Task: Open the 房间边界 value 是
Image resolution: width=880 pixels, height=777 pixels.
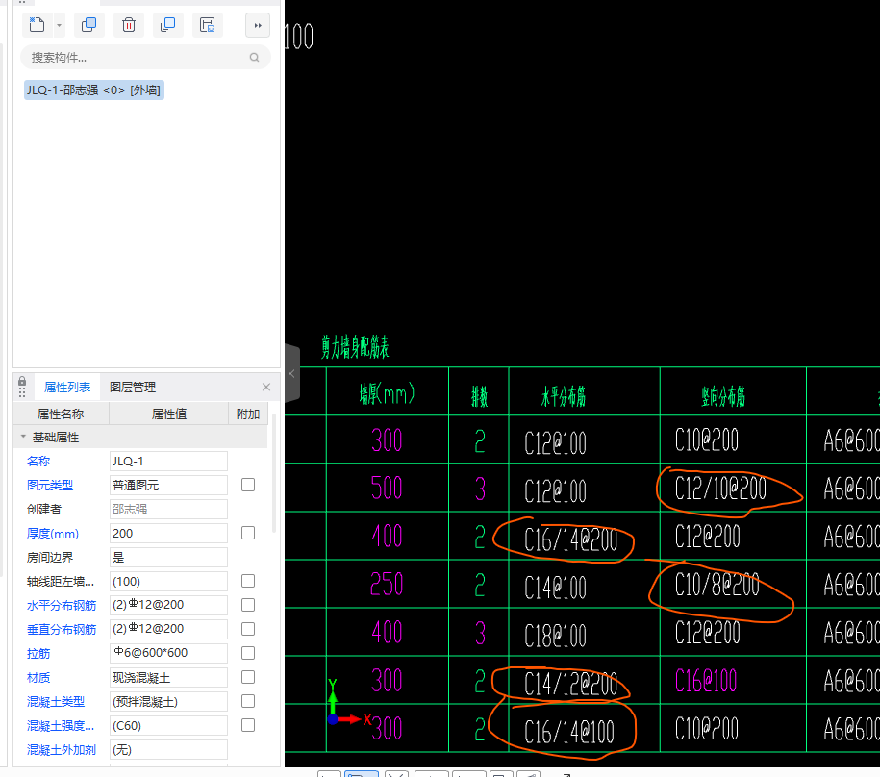Action: [168, 558]
